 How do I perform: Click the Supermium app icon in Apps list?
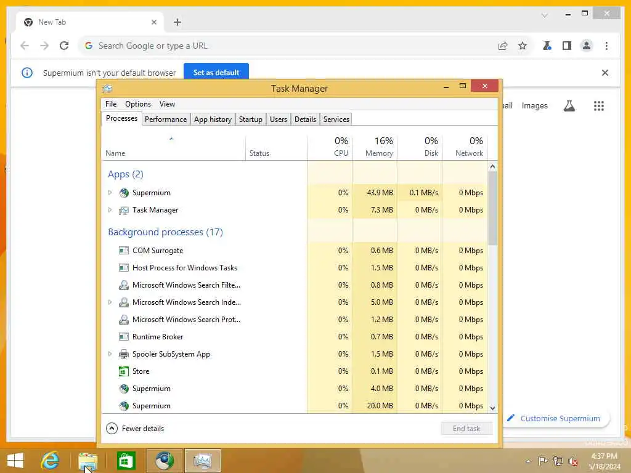coord(124,193)
